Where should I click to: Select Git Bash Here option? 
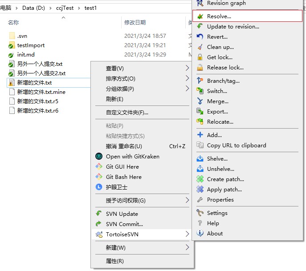pyautogui.click(x=123, y=177)
